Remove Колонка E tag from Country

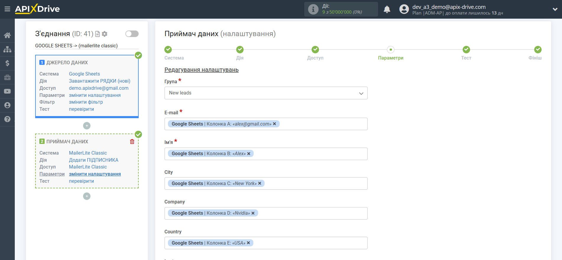pyautogui.click(x=248, y=243)
